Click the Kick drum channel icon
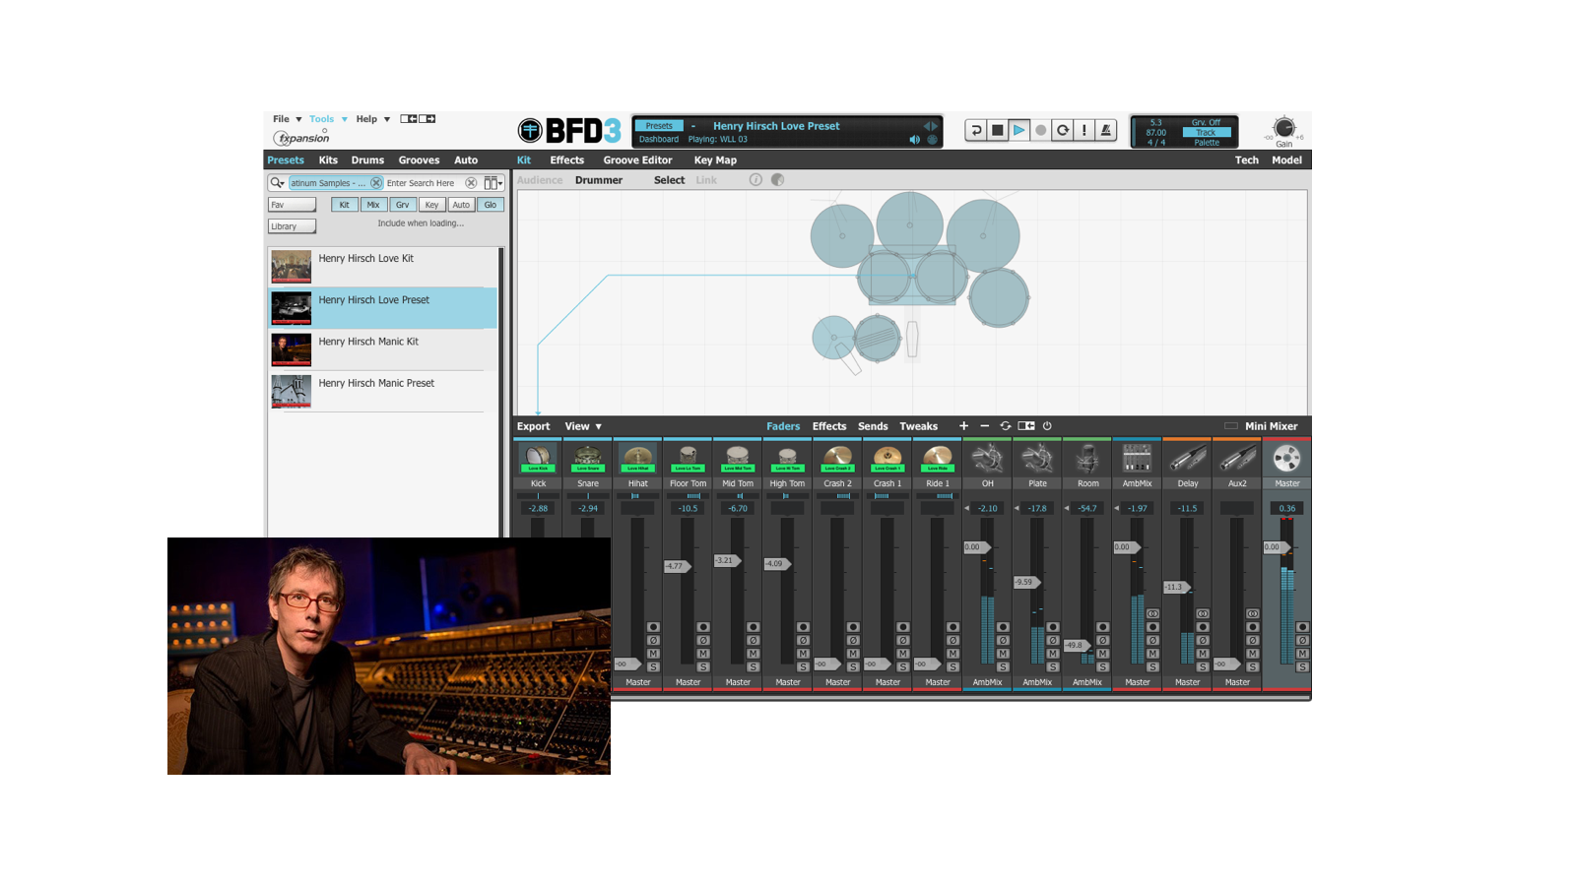The width and height of the screenshot is (1576, 886). [x=538, y=458]
